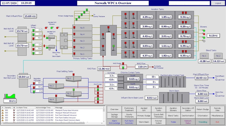Open the Chlorination screen

point(203,116)
